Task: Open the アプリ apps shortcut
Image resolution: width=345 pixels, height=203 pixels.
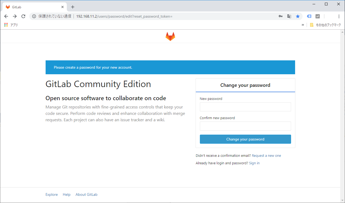Action: click(x=11, y=25)
